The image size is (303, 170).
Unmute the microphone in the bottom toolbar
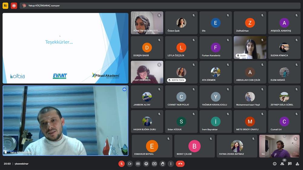click(x=121, y=164)
